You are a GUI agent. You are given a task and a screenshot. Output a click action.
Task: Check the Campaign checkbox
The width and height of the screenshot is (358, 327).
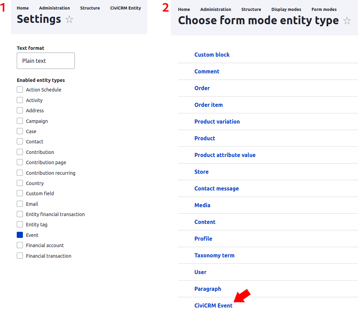[20, 121]
